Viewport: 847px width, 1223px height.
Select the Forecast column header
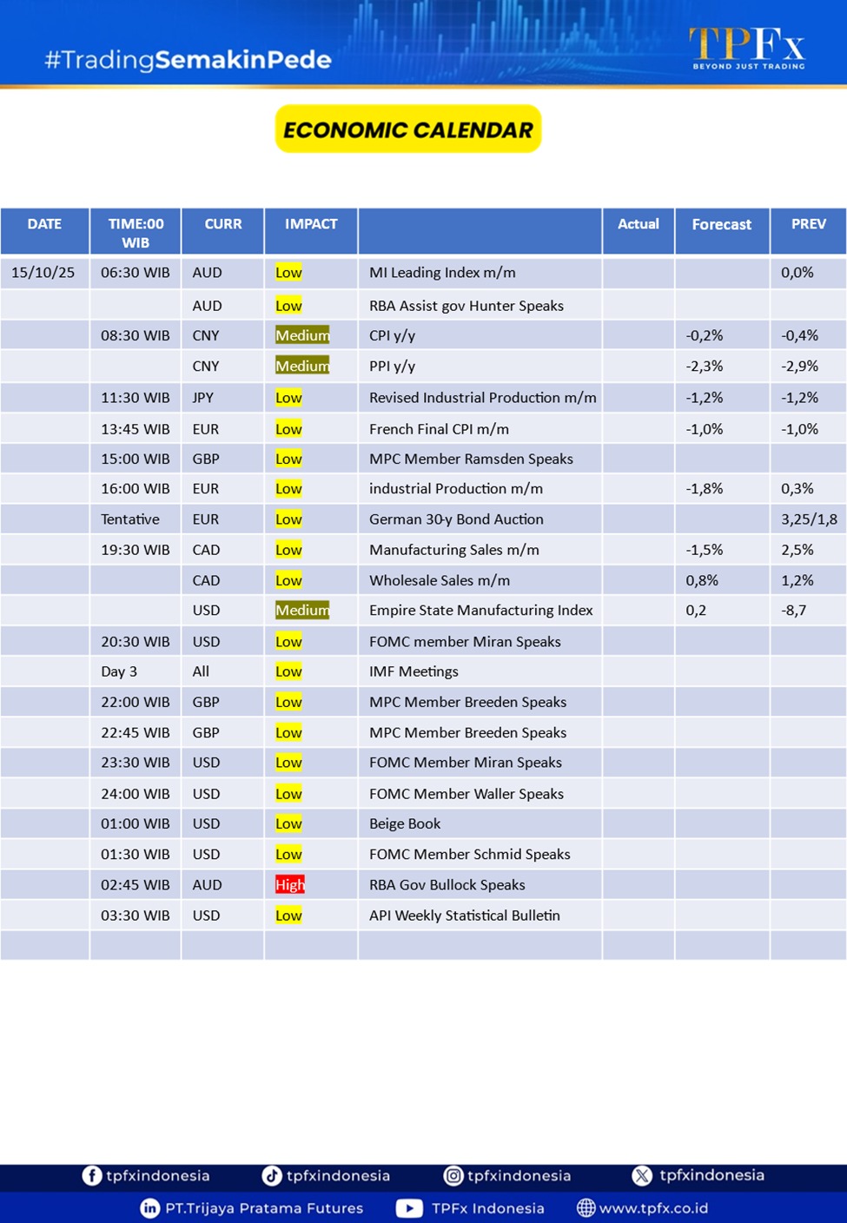[x=721, y=224]
